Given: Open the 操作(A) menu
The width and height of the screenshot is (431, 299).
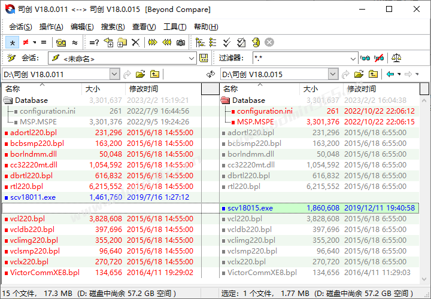Looking at the screenshot, I should click(x=51, y=27).
